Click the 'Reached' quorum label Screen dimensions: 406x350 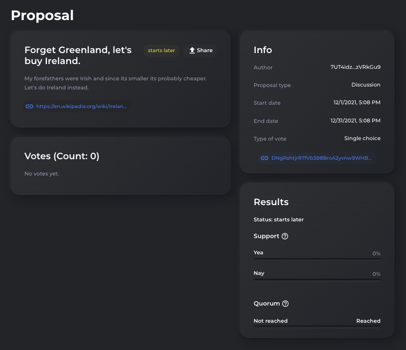click(x=368, y=321)
